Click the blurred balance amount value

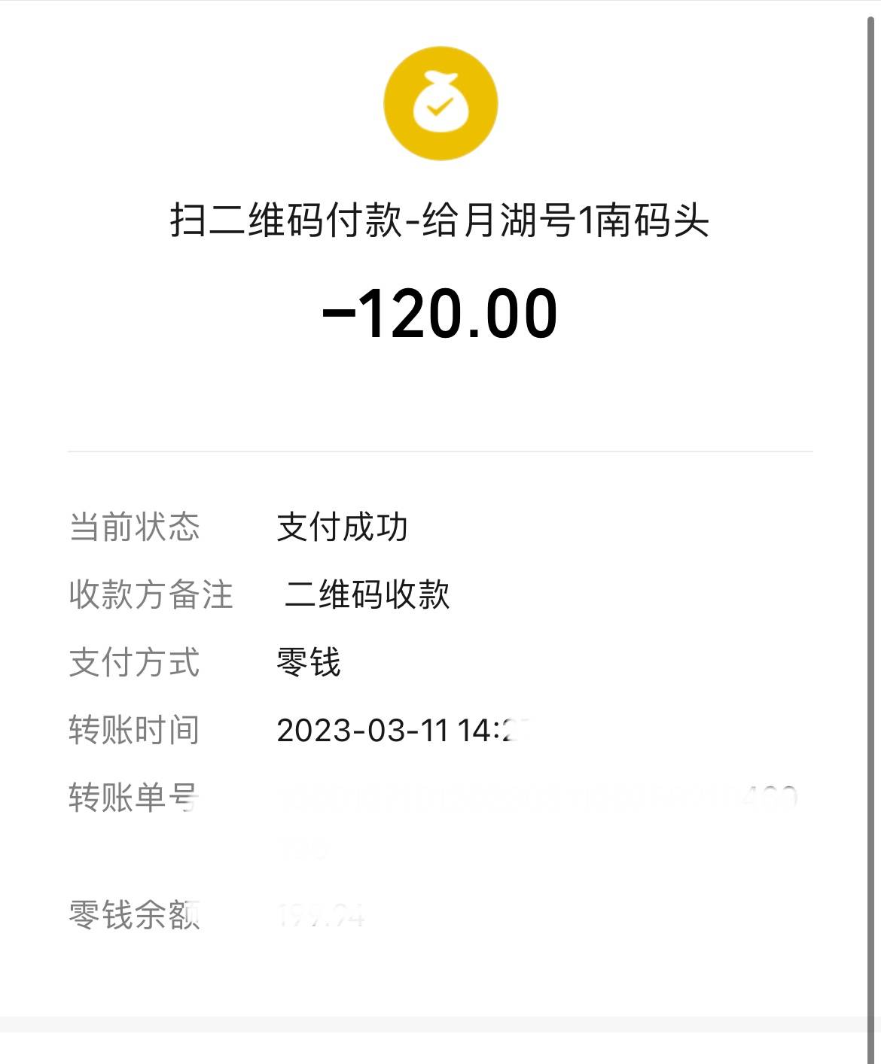click(322, 916)
